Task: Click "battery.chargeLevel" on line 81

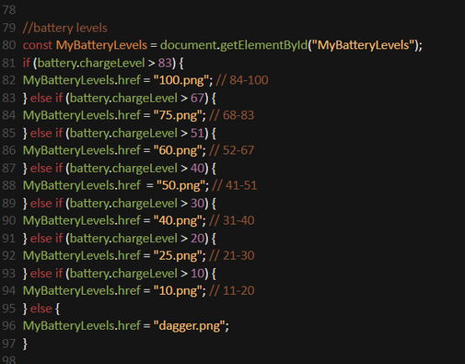Action: pos(91,63)
